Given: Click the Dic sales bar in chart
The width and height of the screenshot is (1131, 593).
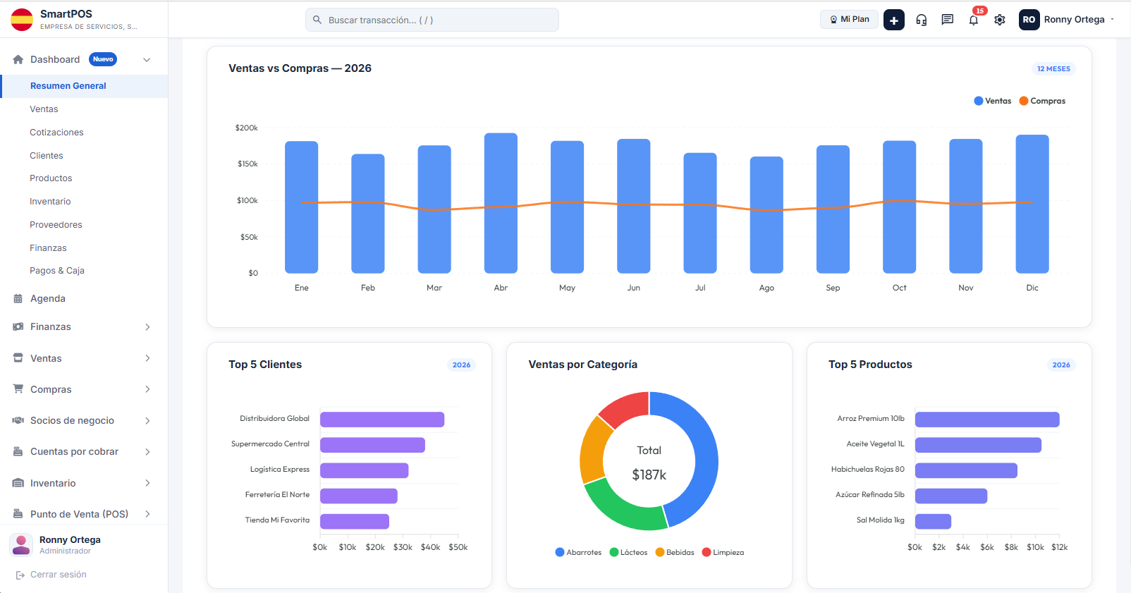Looking at the screenshot, I should point(1032,204).
